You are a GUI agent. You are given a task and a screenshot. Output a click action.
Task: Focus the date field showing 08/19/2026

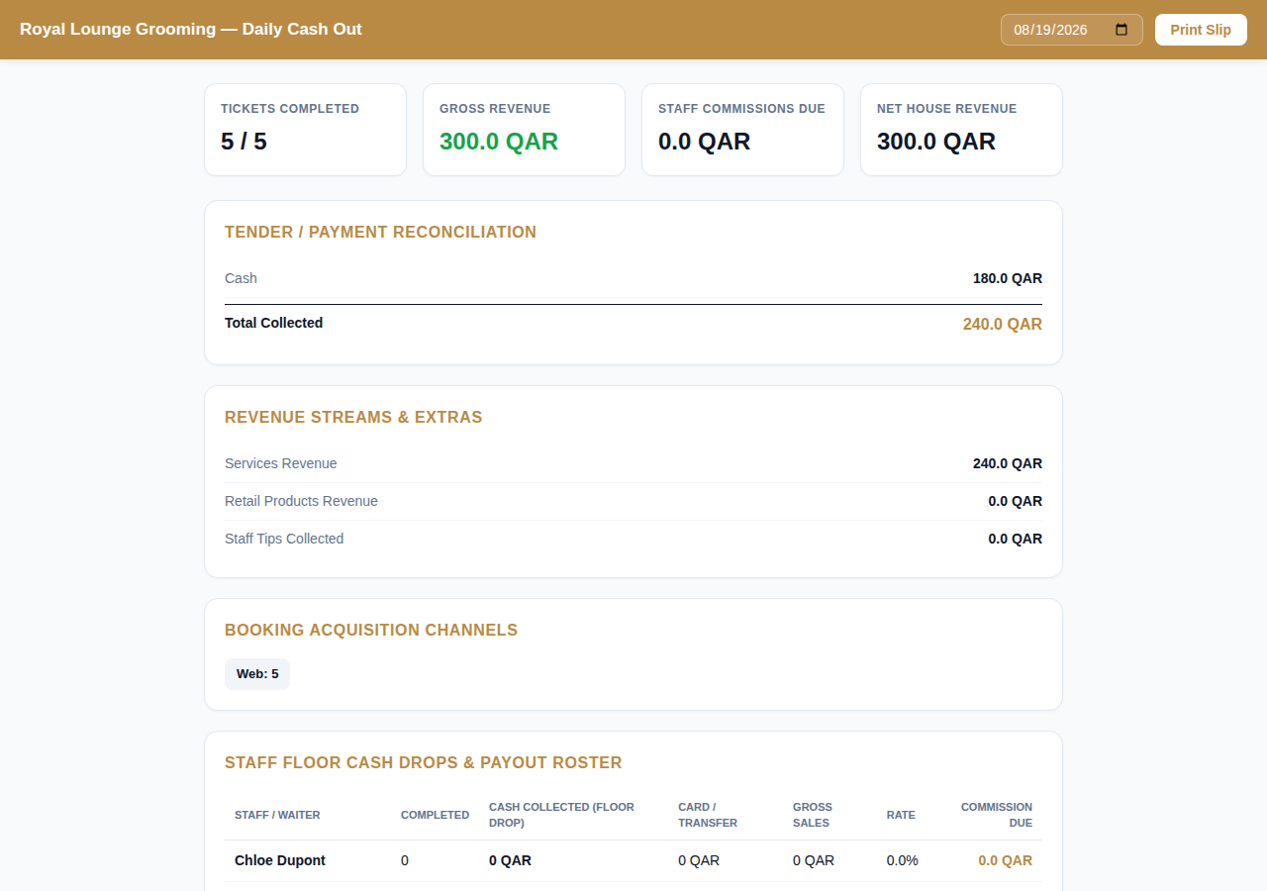tap(1072, 30)
